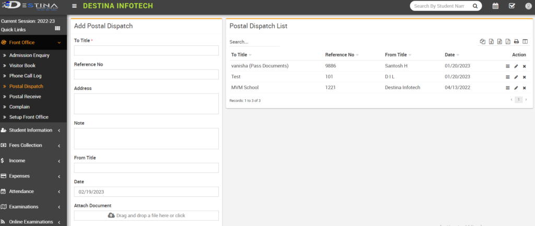Open the Quick Links grid

[x=57, y=29]
